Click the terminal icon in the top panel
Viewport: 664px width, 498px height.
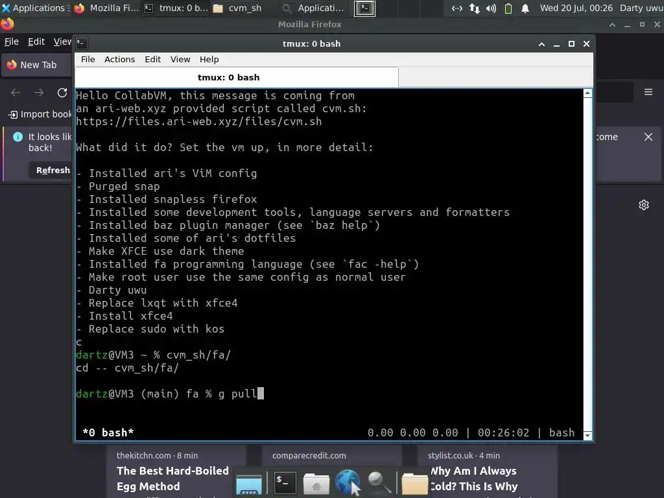point(364,8)
